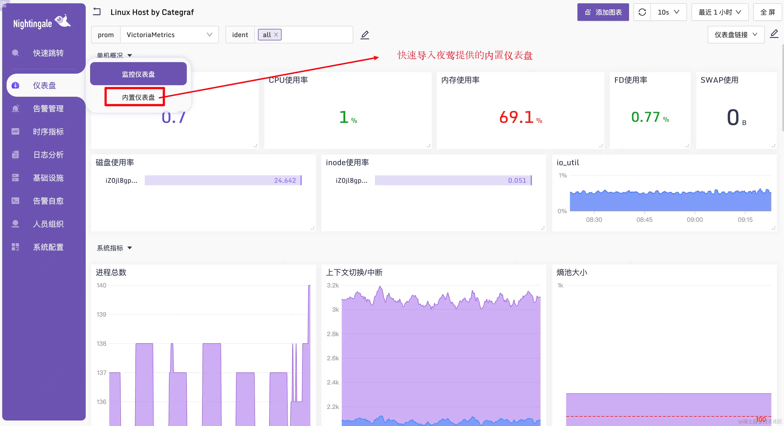Screen dimensions: 784x426
Task: Open 时序指标 via its chart icon
Action: point(15,132)
